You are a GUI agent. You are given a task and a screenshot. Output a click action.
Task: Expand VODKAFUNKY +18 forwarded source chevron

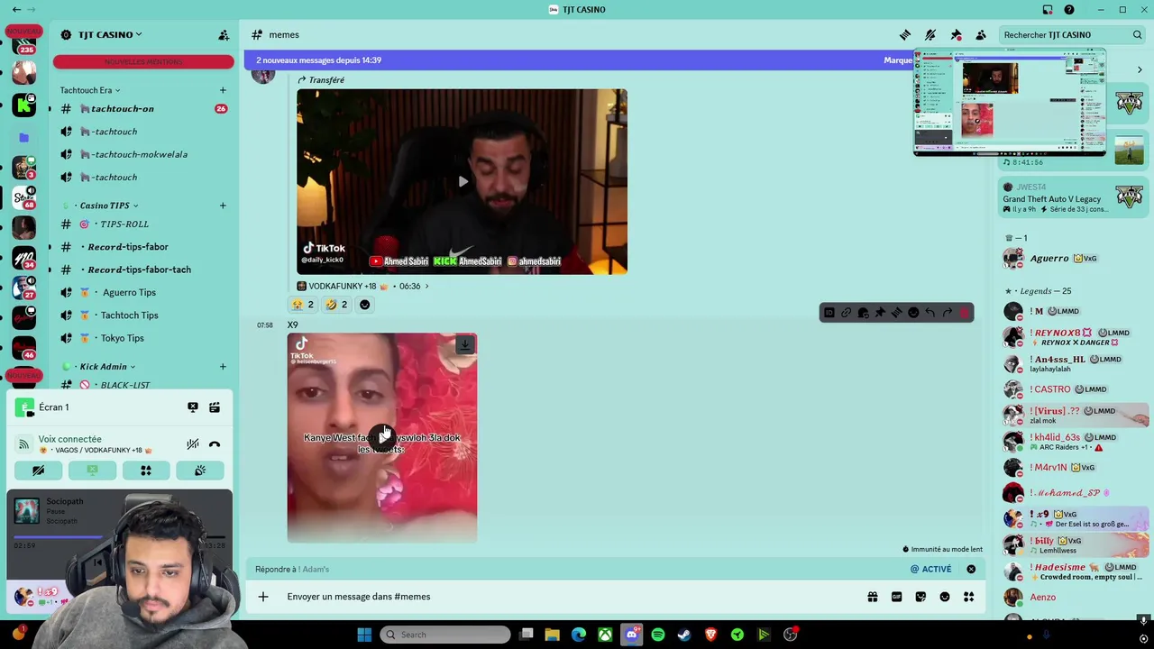[x=426, y=286]
